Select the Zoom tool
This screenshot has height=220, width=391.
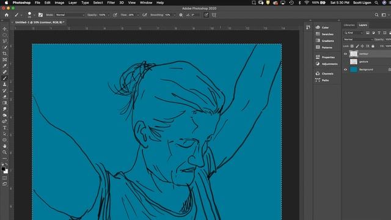(x=4, y=152)
